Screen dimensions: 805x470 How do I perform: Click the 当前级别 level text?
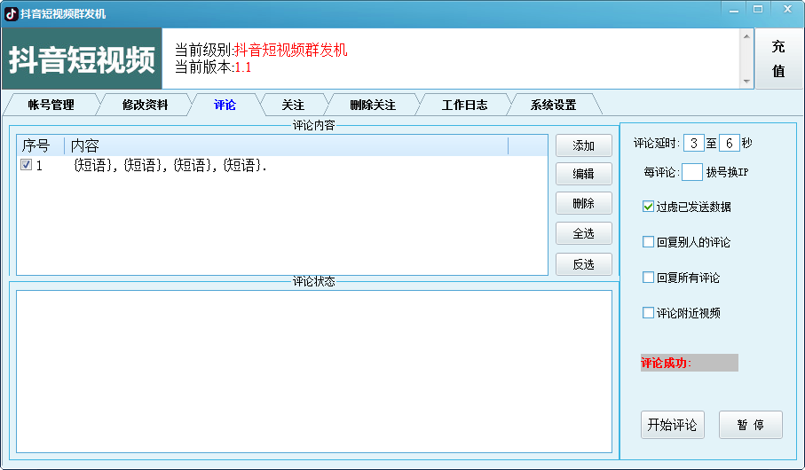tap(261, 50)
